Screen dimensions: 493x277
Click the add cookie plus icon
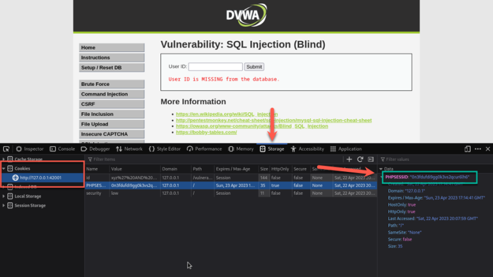coord(349,159)
